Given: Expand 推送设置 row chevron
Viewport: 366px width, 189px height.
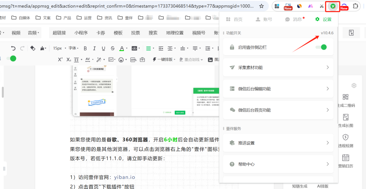Looking at the screenshot, I should pos(328,143).
